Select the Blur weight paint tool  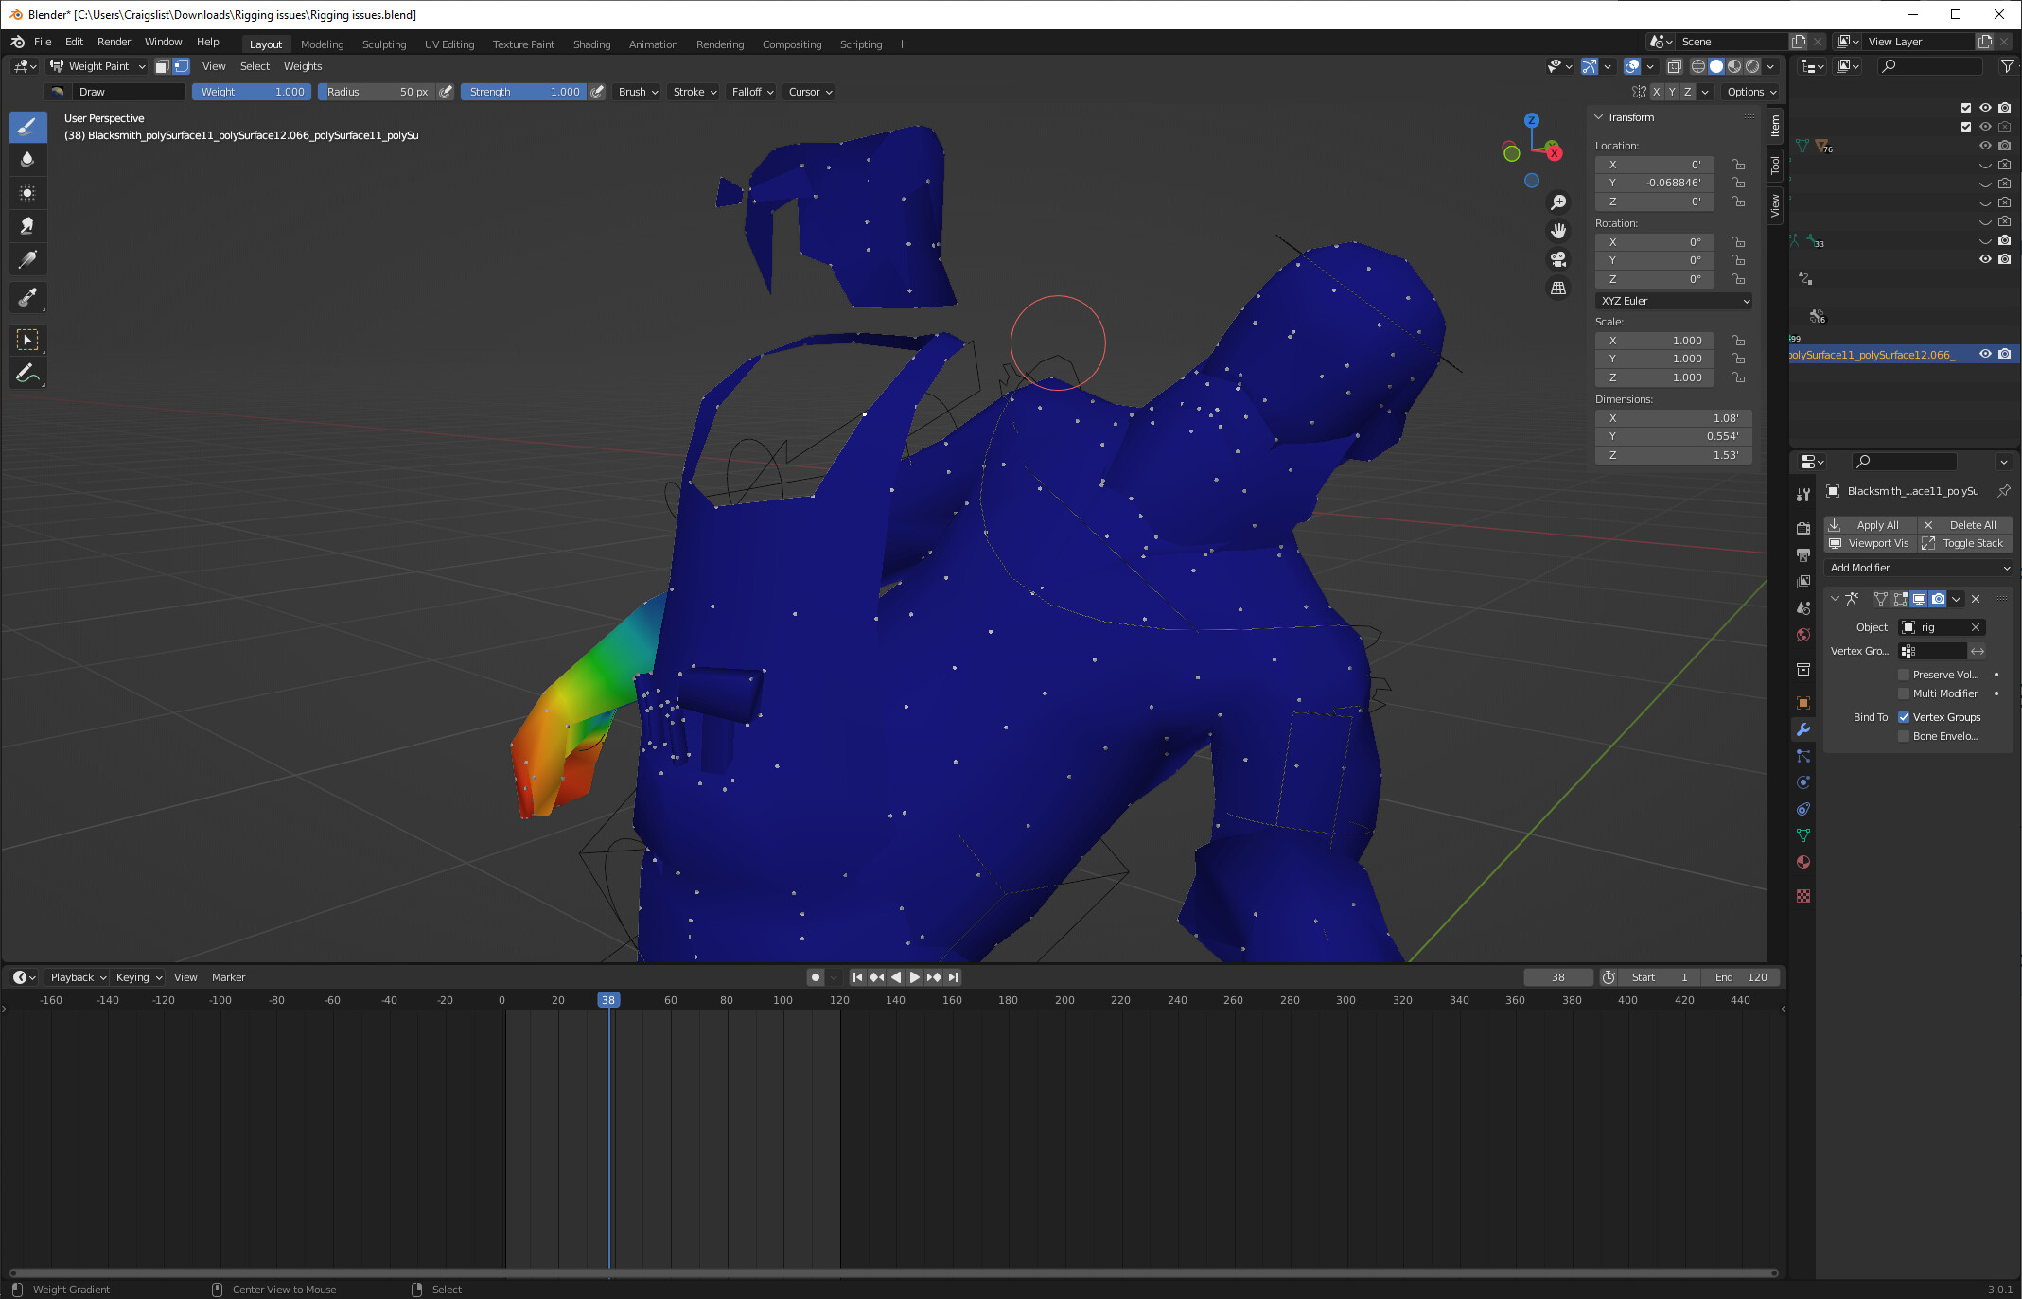tap(27, 160)
